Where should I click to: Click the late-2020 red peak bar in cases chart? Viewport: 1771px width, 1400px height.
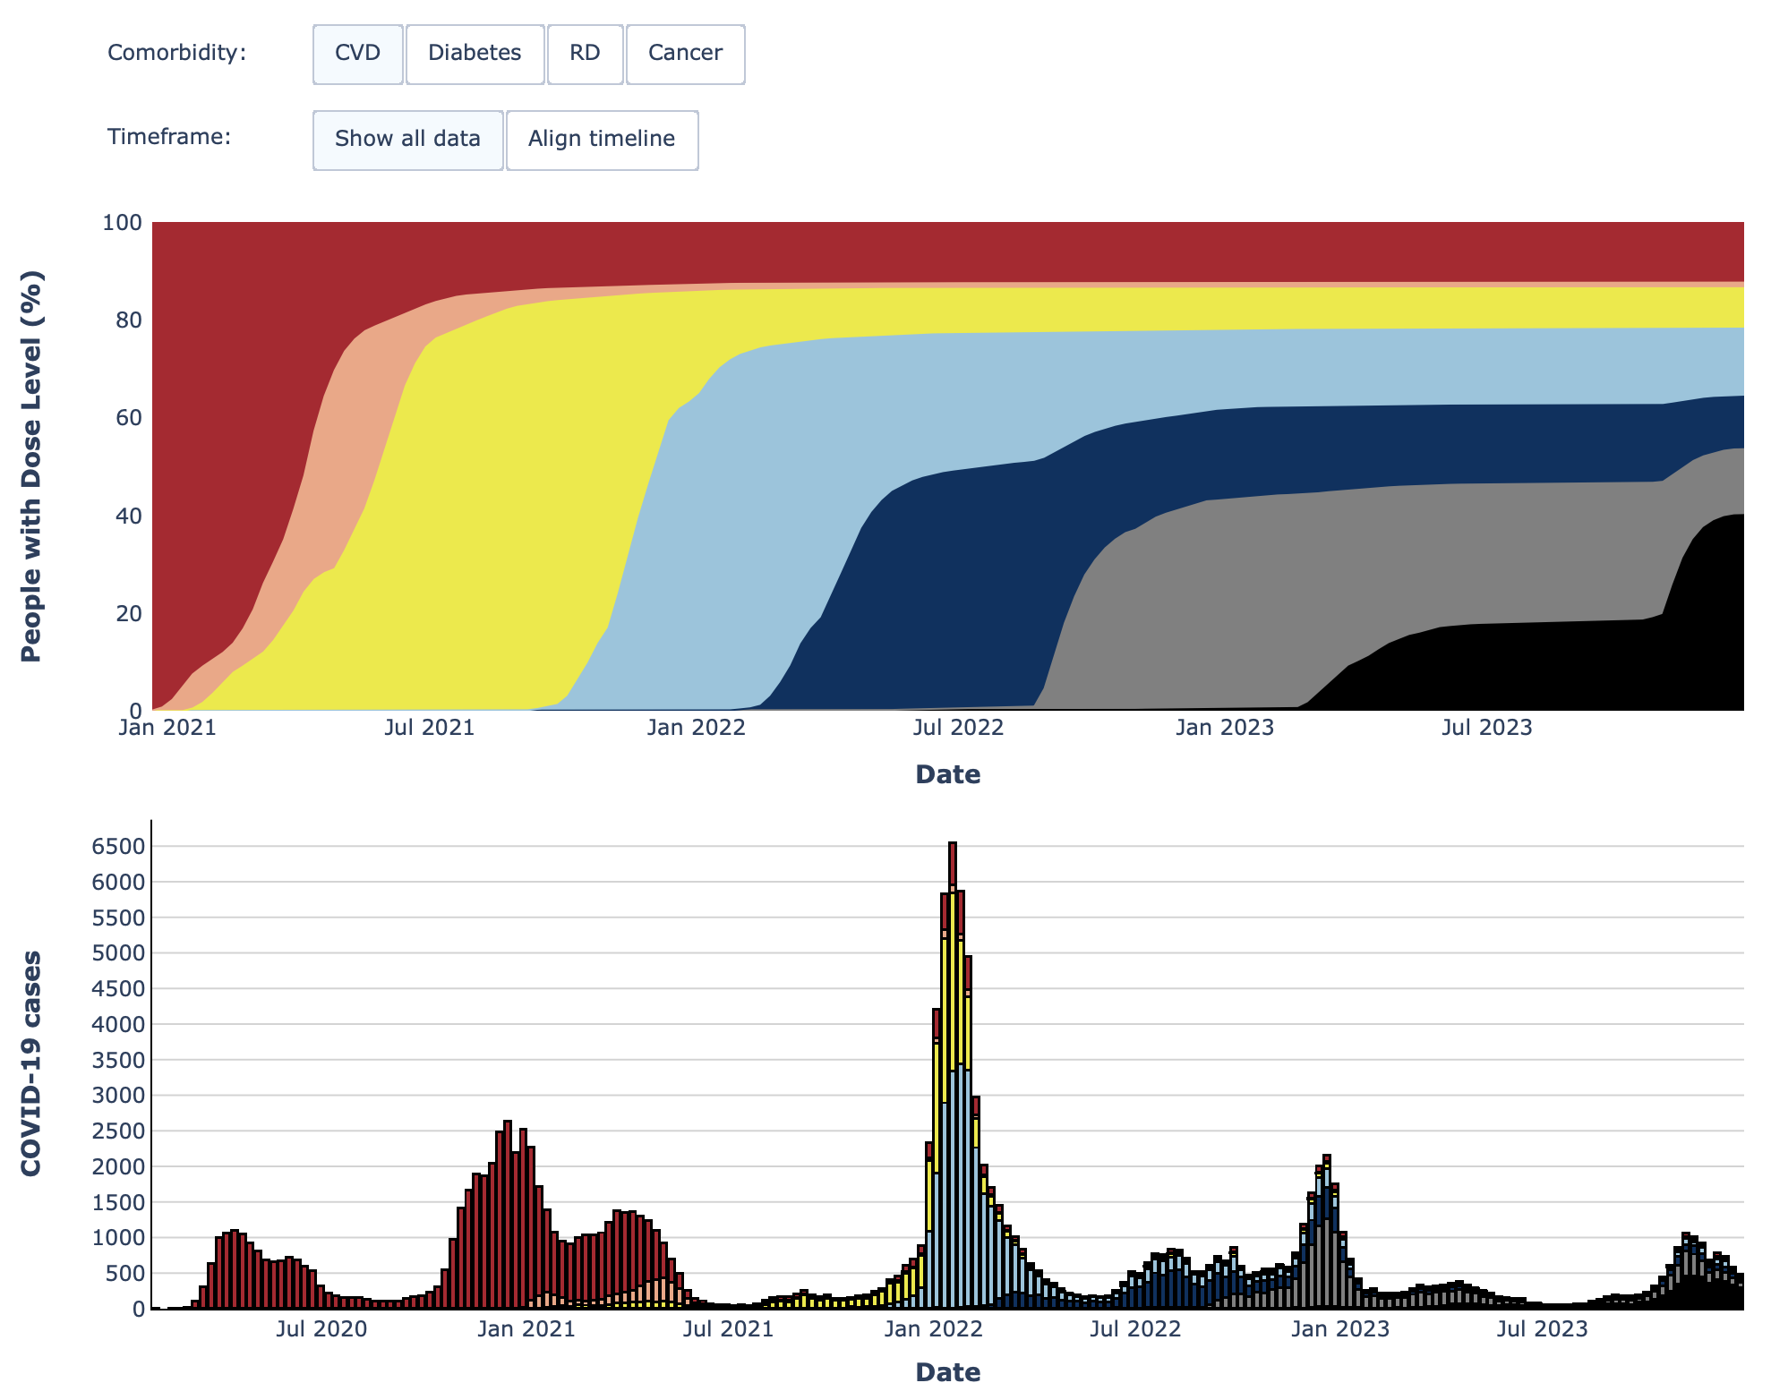point(508,1215)
